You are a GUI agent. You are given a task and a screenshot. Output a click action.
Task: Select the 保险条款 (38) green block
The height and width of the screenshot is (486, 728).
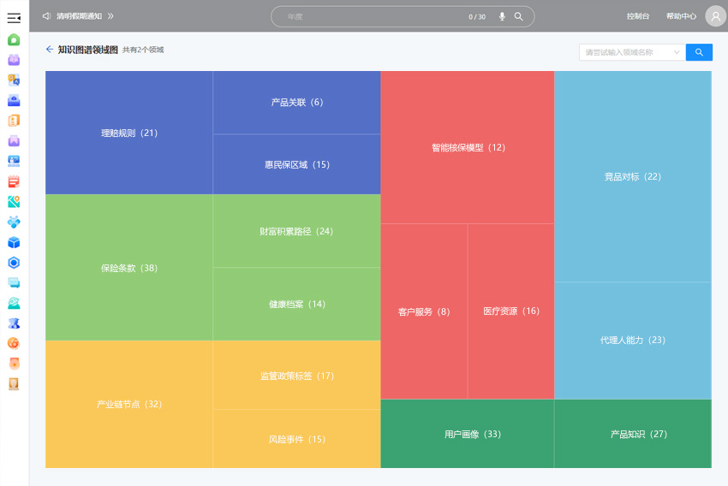click(x=128, y=268)
